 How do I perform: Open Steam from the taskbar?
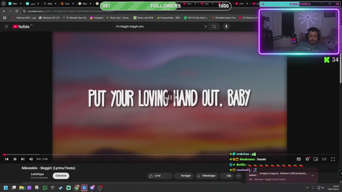(x=61, y=188)
